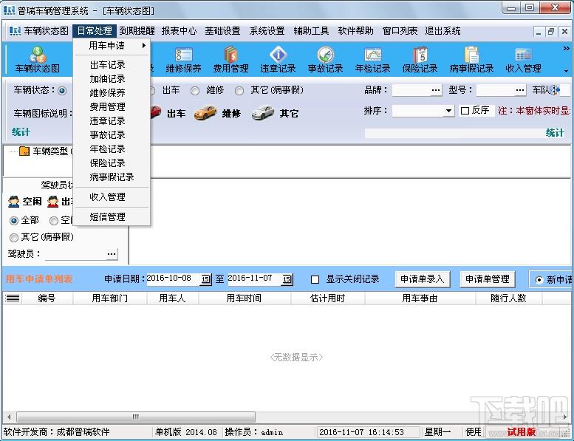Open the 排序 dropdown
This screenshot has height=441, width=574.
pyautogui.click(x=448, y=111)
